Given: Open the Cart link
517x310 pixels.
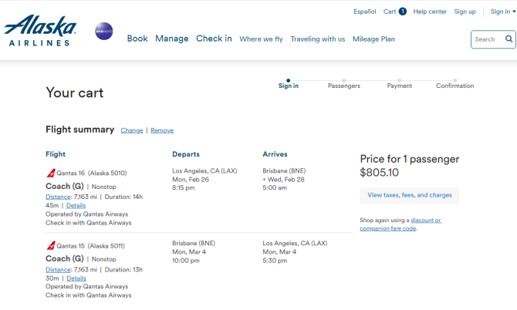Looking at the screenshot, I should pyautogui.click(x=390, y=12).
